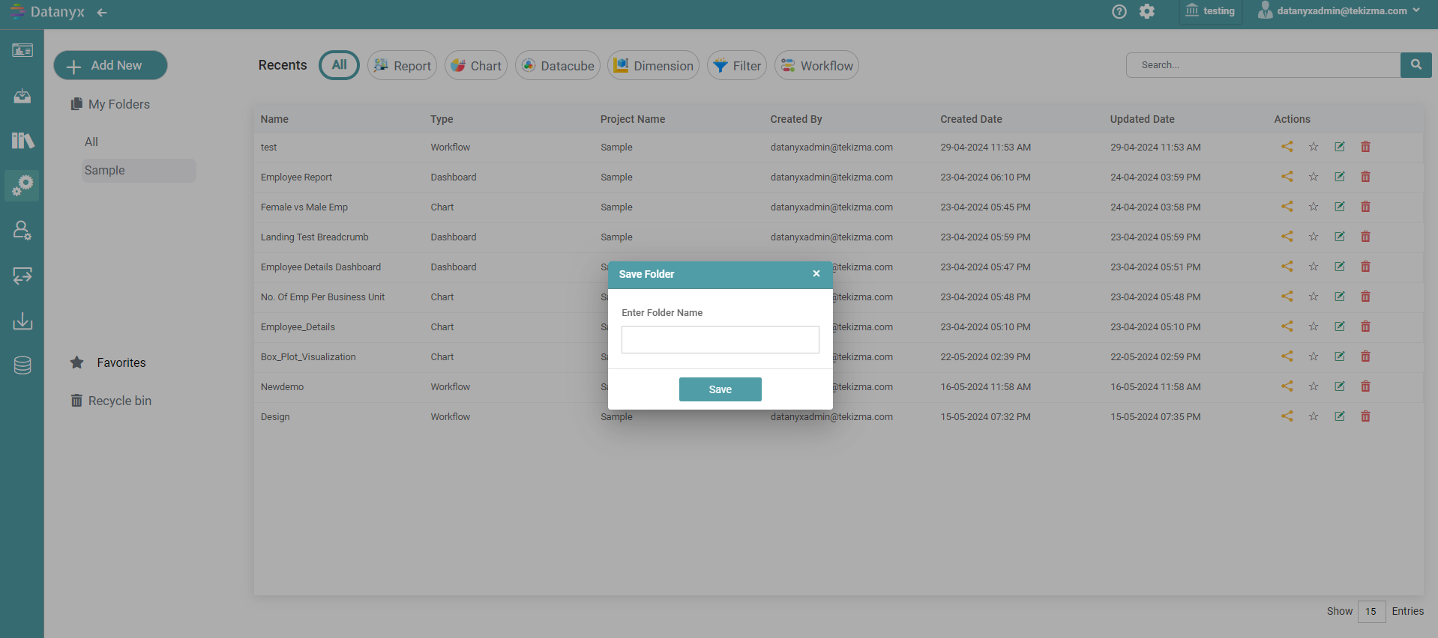1438x638 pixels.
Task: Close the Save Folder dialog
Action: (x=816, y=274)
